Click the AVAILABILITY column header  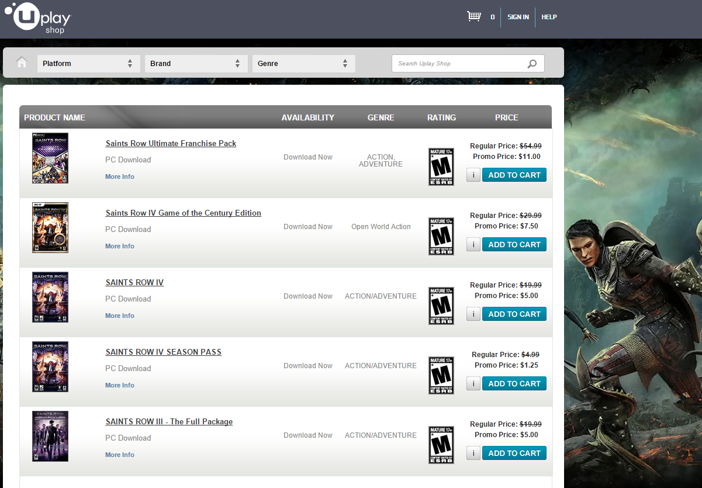tap(308, 117)
